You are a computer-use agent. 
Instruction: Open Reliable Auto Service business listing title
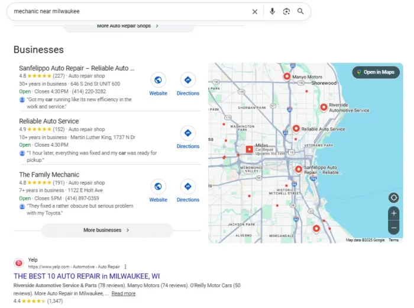pos(49,121)
